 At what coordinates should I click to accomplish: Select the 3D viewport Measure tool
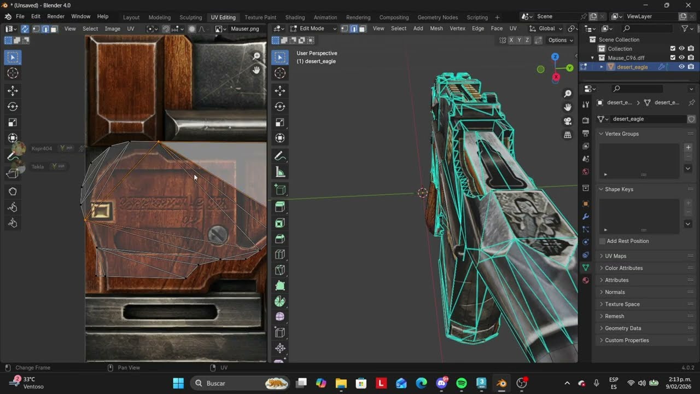coord(280,172)
